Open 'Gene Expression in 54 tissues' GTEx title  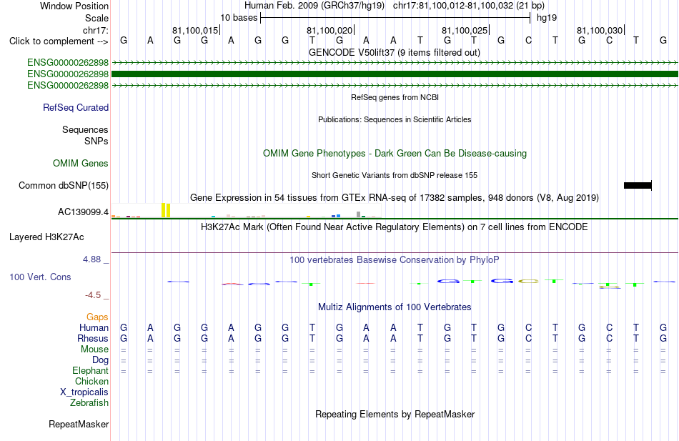pyautogui.click(x=395, y=198)
